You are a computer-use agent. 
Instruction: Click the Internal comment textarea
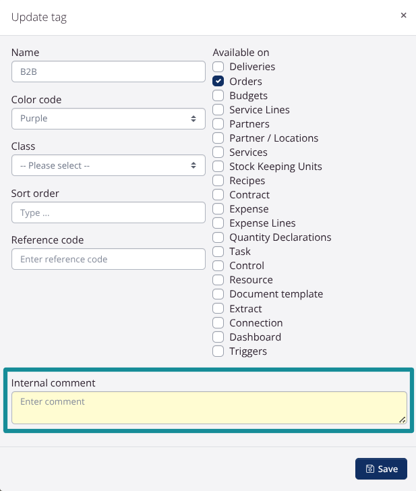click(209, 407)
